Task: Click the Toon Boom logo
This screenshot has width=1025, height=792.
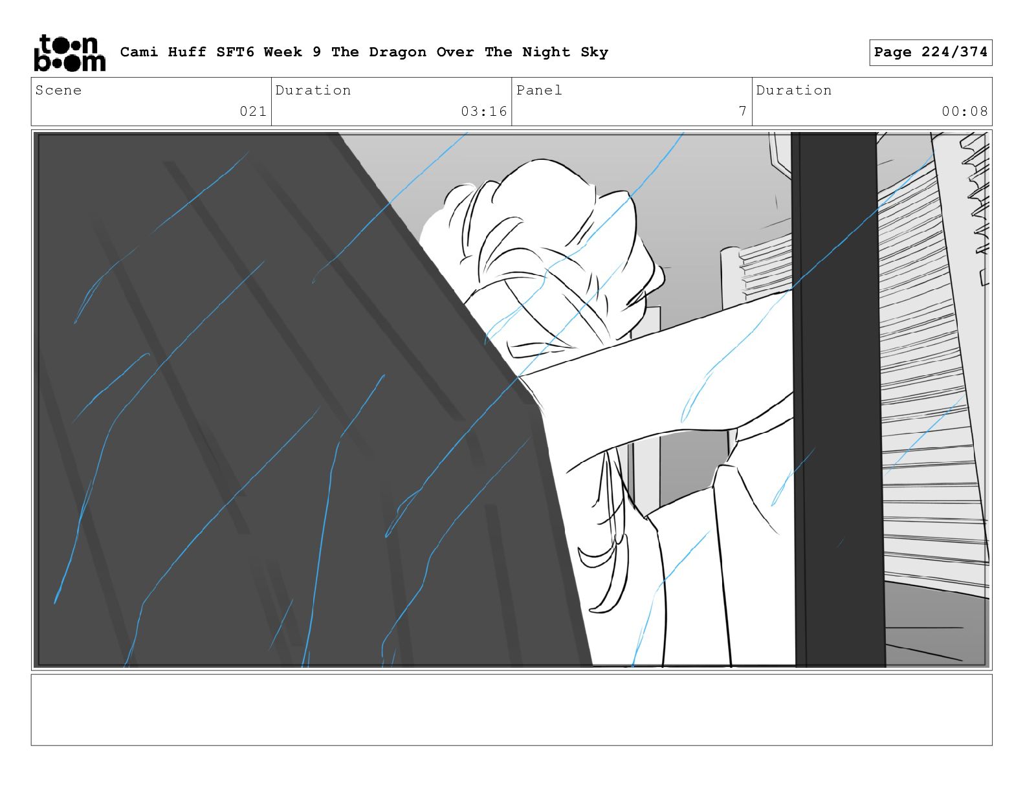Action: (x=69, y=52)
